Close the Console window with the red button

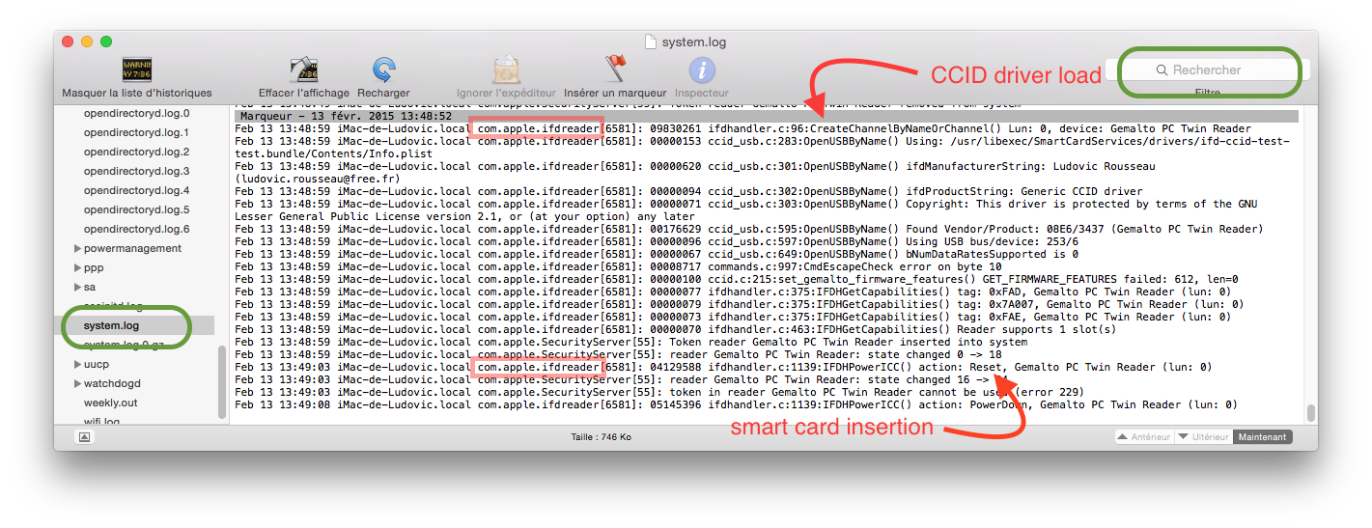point(68,42)
